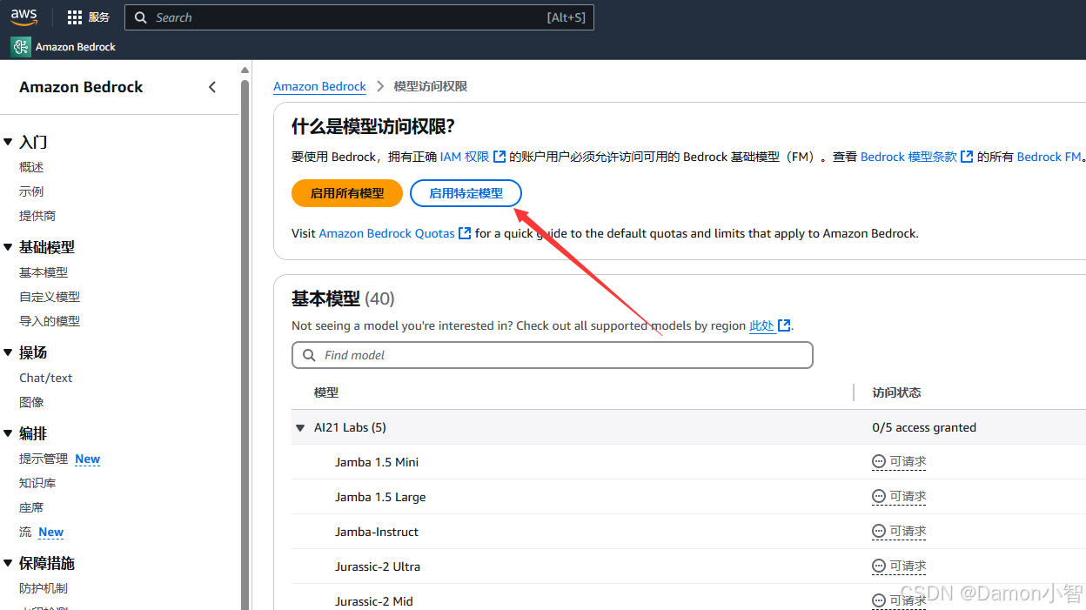
Task: Click 可请求 status icon for Jamba 1.5 Mini
Action: [x=879, y=462]
